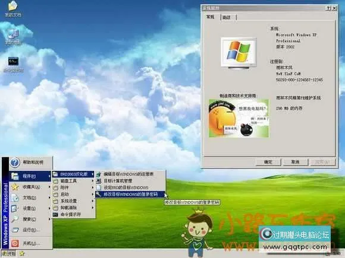Image resolution: width=345 pixels, height=258 pixels.
Task: Expand the 文档(D) submenu
Action: pos(30,198)
